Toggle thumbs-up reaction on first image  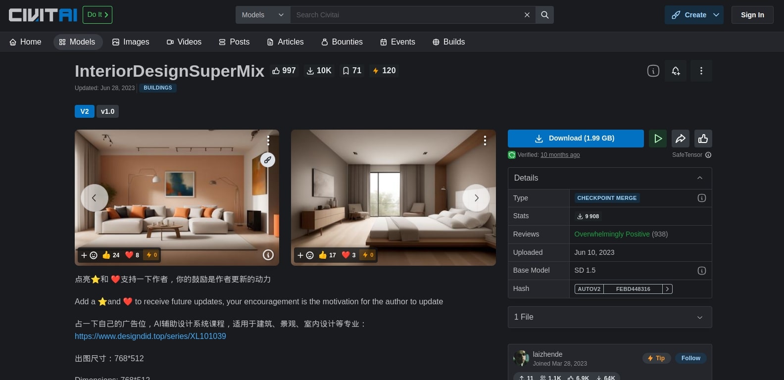tap(111, 255)
